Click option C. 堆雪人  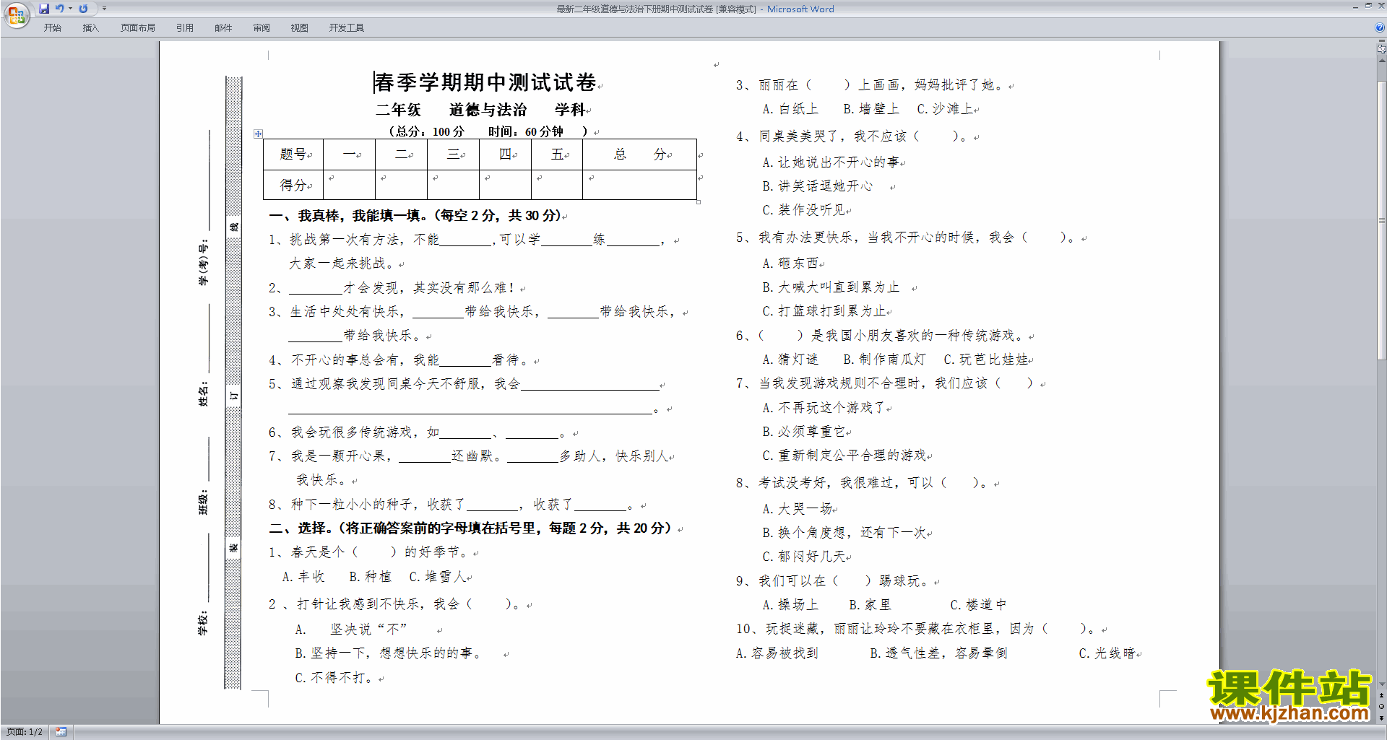(438, 577)
